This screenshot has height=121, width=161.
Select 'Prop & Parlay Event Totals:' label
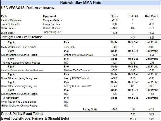[22, 114]
